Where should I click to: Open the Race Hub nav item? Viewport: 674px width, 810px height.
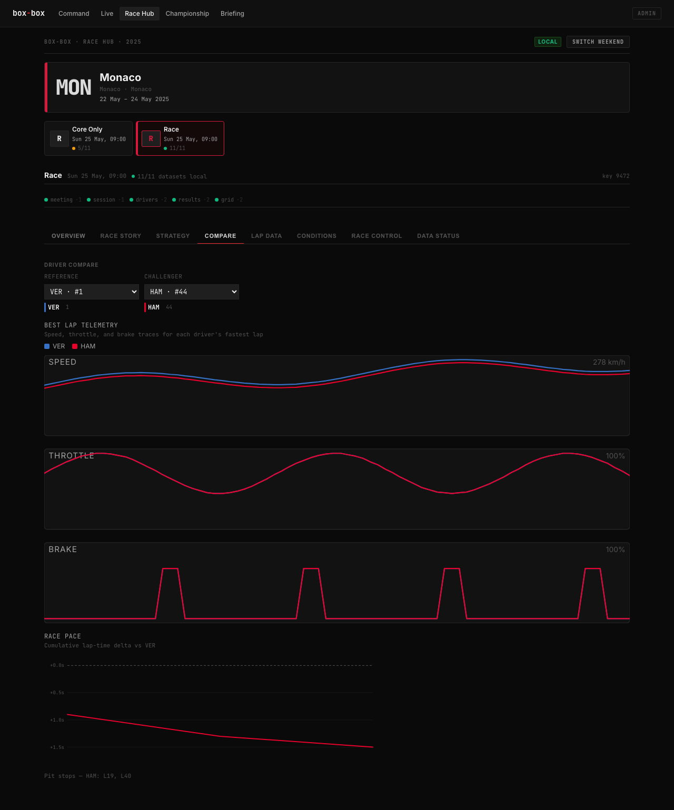click(140, 14)
